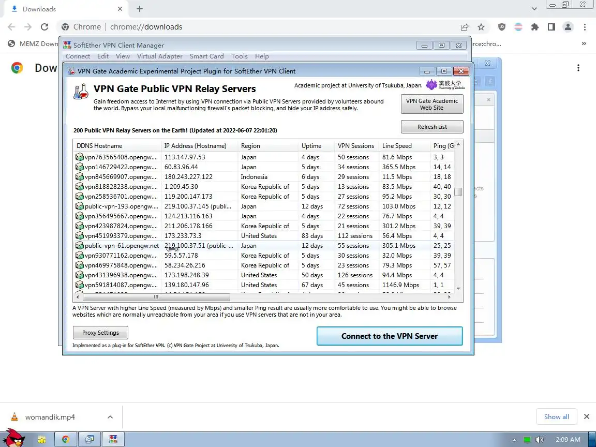This screenshot has width=596, height=447.
Task: Click server list scroll down arrow
Action: coord(458,289)
